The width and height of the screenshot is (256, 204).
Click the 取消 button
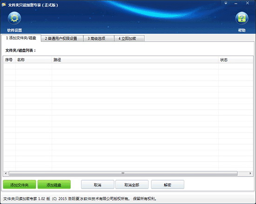[98, 185]
